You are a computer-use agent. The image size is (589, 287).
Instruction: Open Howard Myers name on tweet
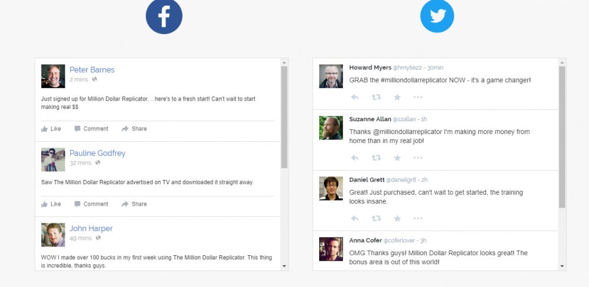(x=370, y=68)
